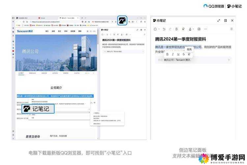Expand font color dropdown arrow next to A
Viewport: 247px width, 165px height.
pyautogui.click(x=193, y=29)
